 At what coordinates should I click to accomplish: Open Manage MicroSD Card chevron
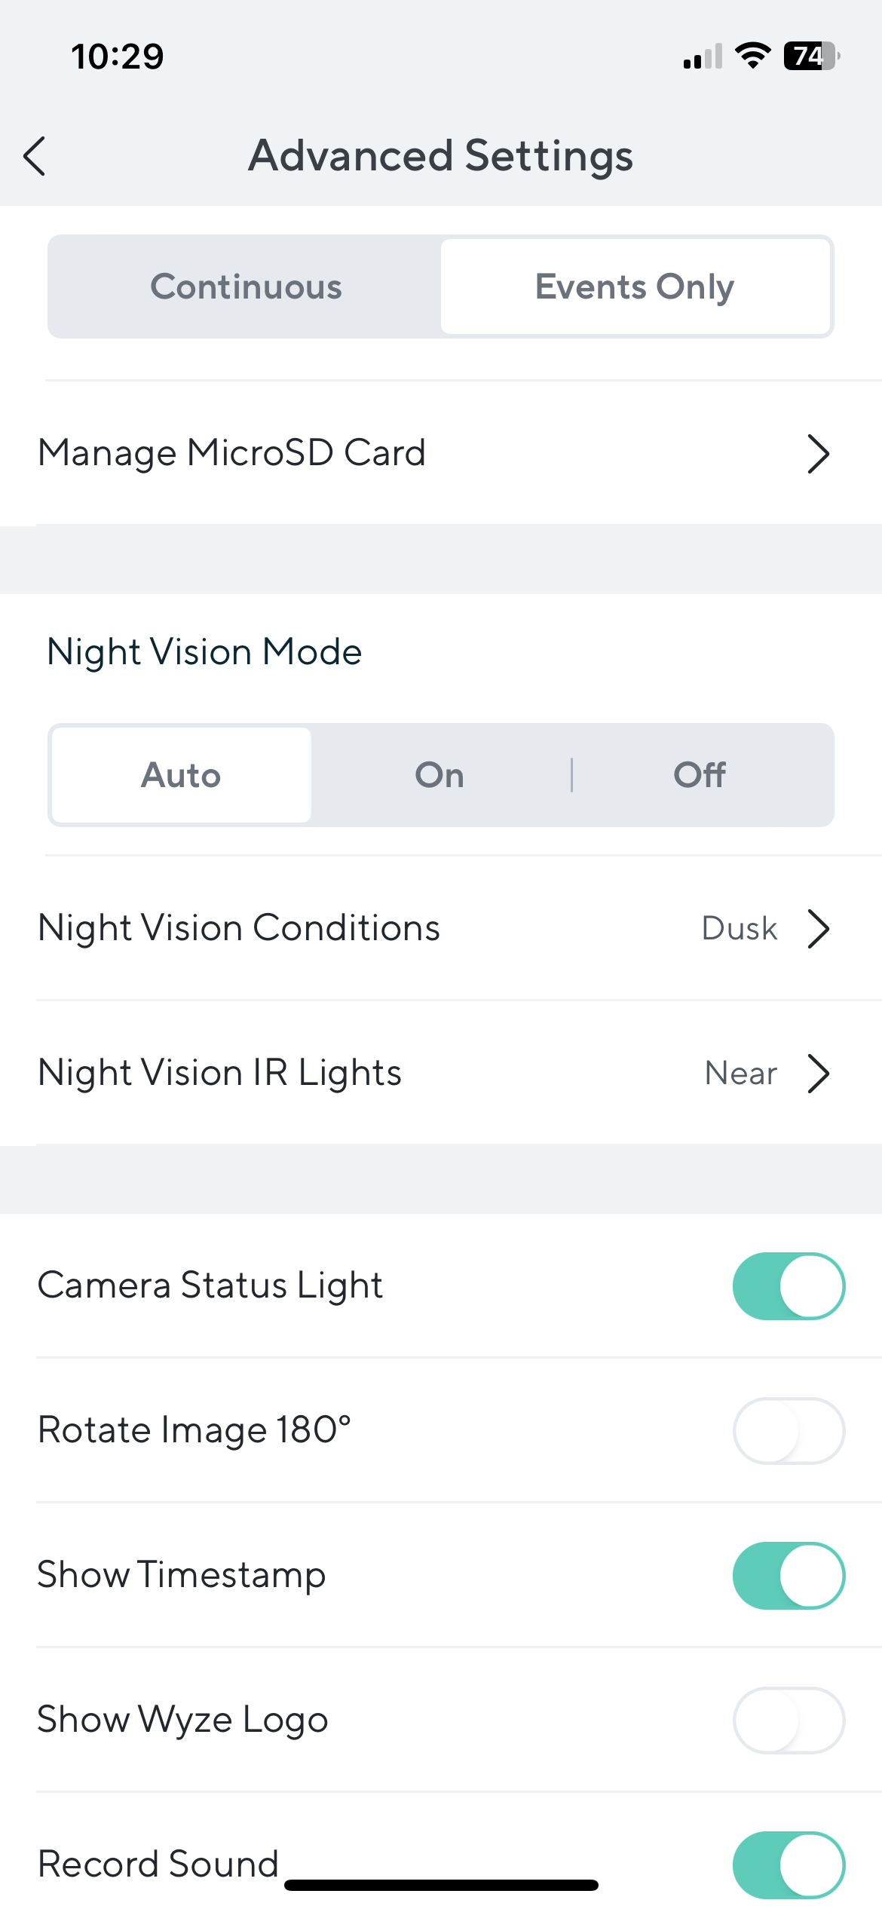point(818,454)
